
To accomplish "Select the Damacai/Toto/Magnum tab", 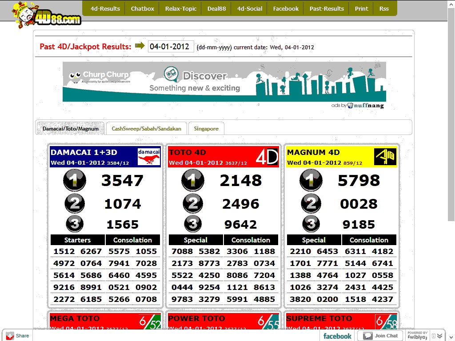I will (70, 129).
